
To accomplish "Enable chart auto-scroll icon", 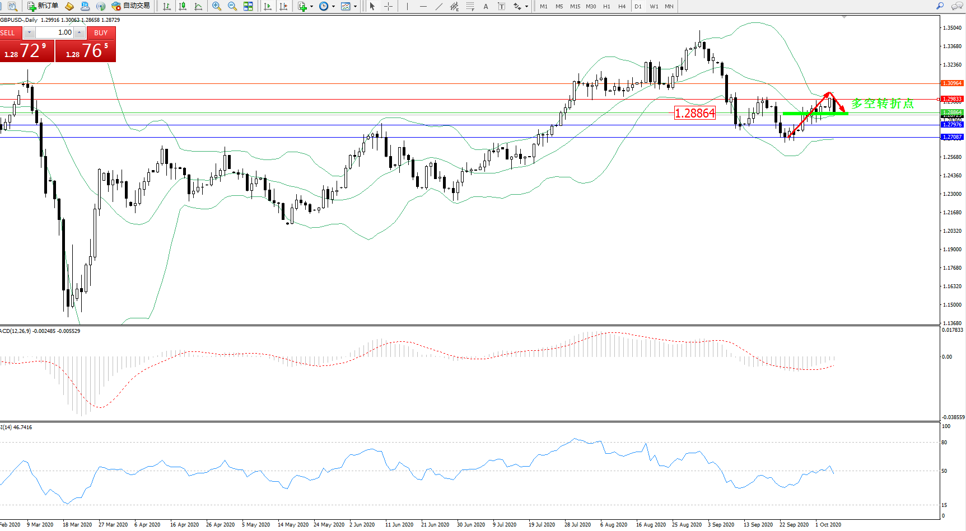I will click(x=268, y=6).
